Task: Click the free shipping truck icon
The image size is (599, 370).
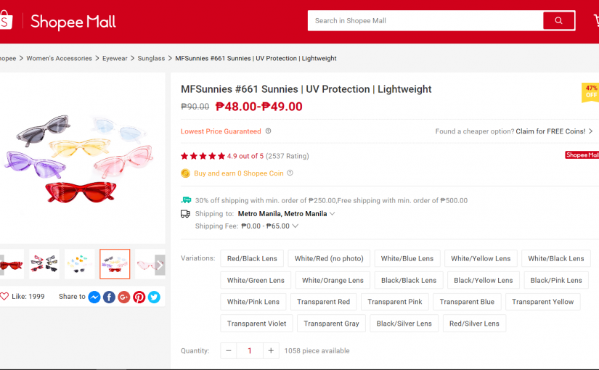Action: pos(186,200)
